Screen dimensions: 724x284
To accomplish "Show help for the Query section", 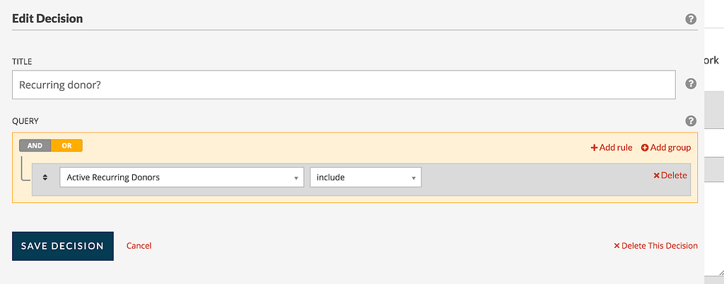I will pyautogui.click(x=691, y=121).
